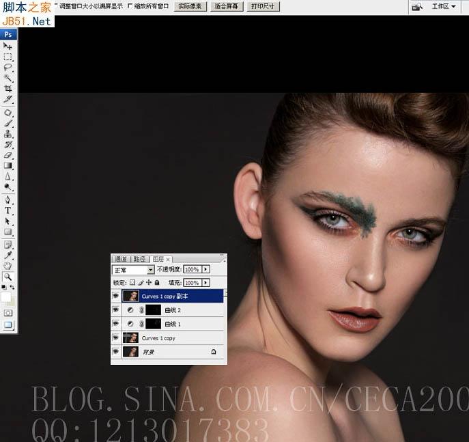Open the 不透明度 opacity slider arrow
The image size is (469, 442).
(x=205, y=269)
